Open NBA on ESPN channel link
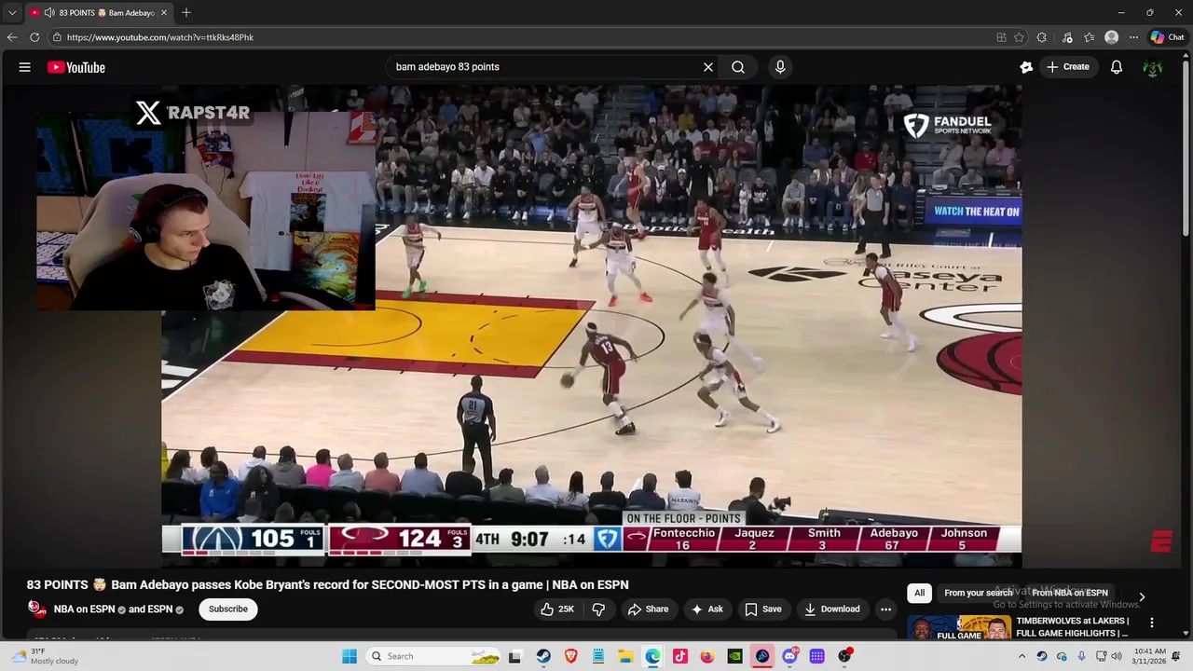This screenshot has height=671, width=1193. 84,609
